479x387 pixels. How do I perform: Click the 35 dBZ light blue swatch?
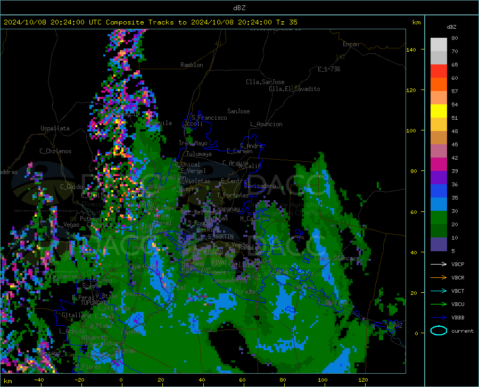(439, 204)
